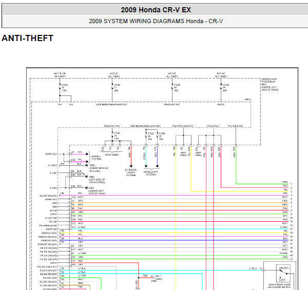Viewport: 308px width, 290px height.
Task: Click the Fuse 10 7.5A label in the fuse box
Action: tap(65, 88)
